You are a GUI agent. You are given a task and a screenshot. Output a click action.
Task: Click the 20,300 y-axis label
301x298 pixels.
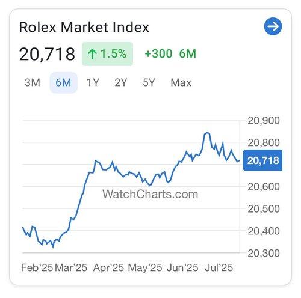[x=264, y=253]
